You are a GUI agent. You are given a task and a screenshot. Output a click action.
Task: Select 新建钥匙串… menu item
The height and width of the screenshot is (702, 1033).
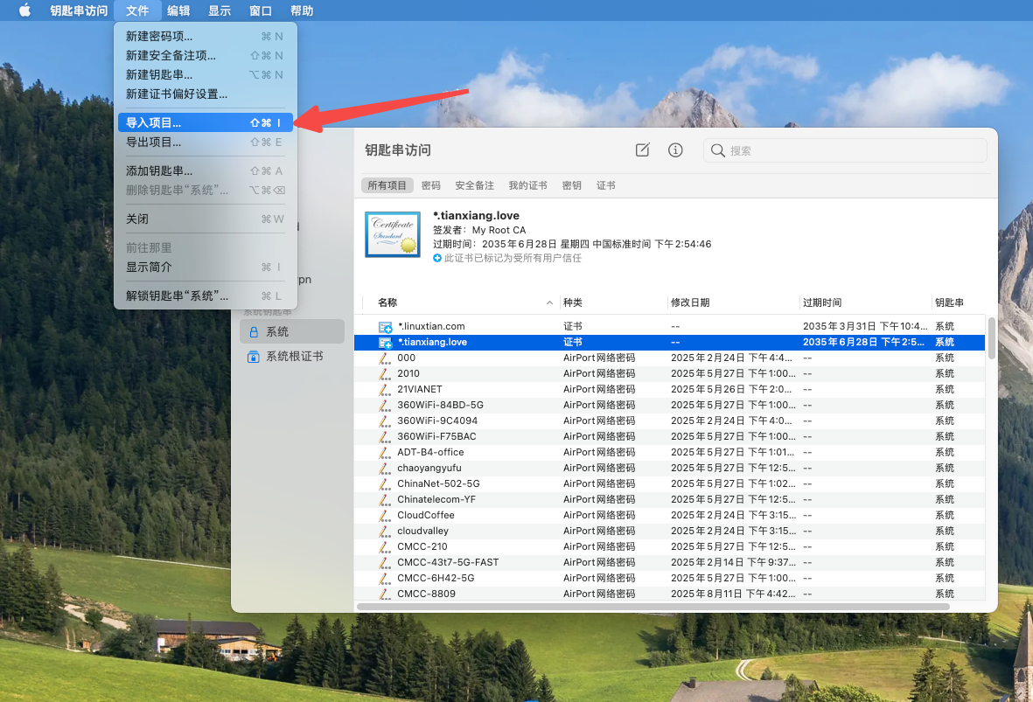(x=159, y=75)
